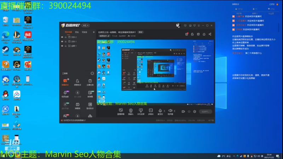This screenshot has height=159, width=283.
Task: Open stream settings gear icon
Action: pyautogui.click(x=195, y=112)
